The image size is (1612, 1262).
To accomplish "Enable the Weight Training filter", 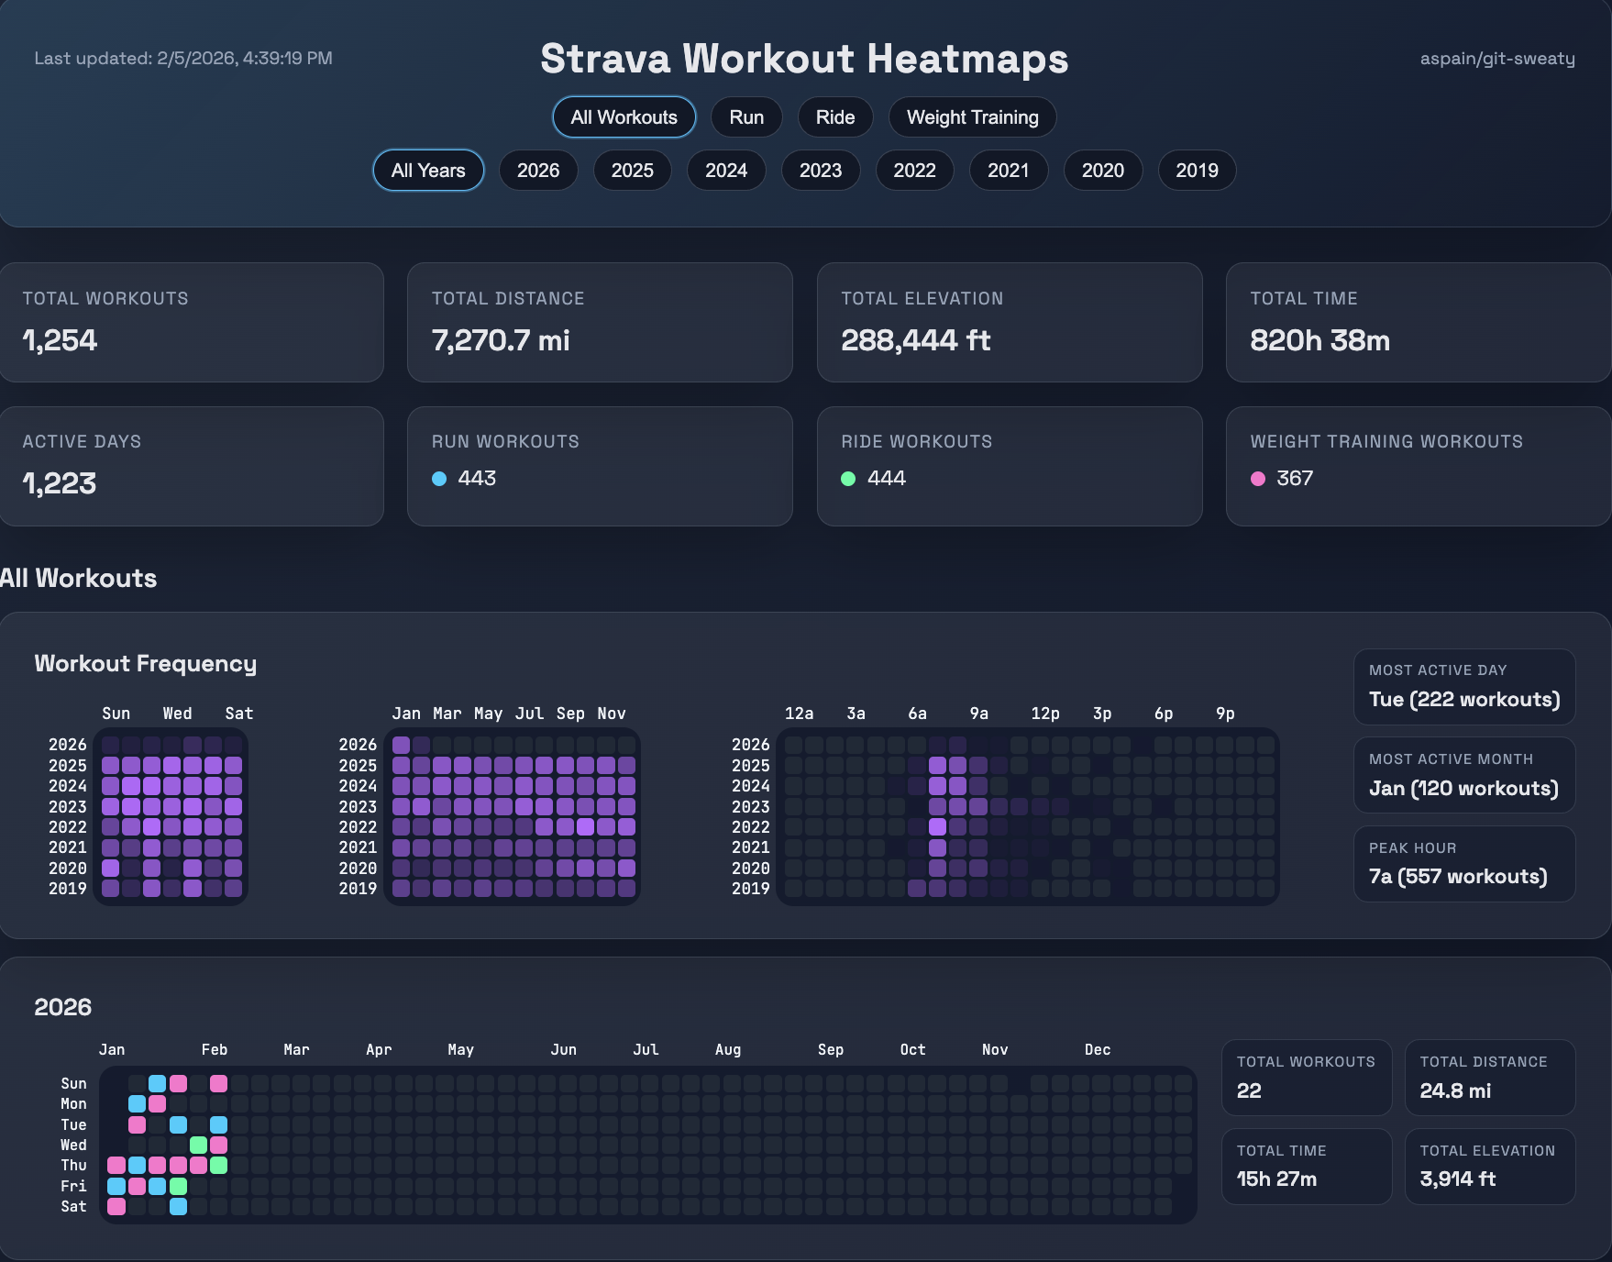I will [972, 116].
